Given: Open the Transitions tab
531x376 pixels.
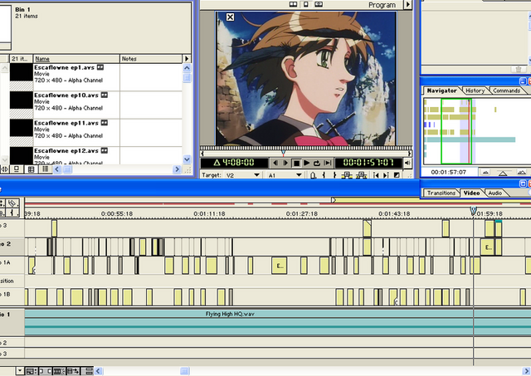Looking at the screenshot, I should point(441,193).
